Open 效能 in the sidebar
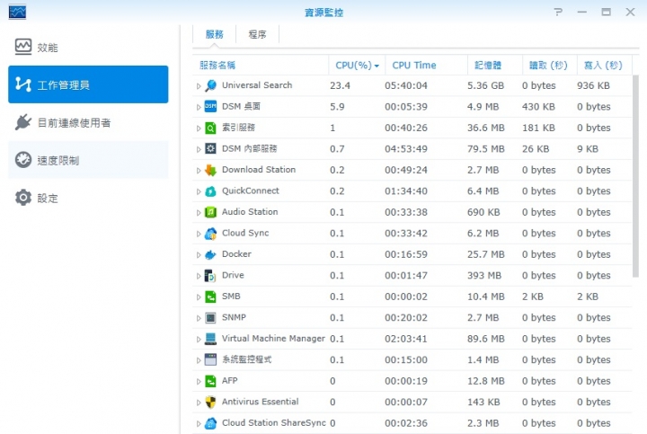The height and width of the screenshot is (434, 647). (x=88, y=47)
